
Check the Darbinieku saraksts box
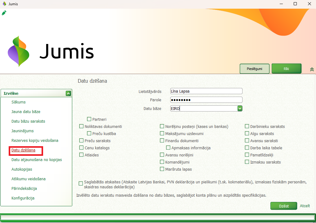pyautogui.click(x=247, y=126)
